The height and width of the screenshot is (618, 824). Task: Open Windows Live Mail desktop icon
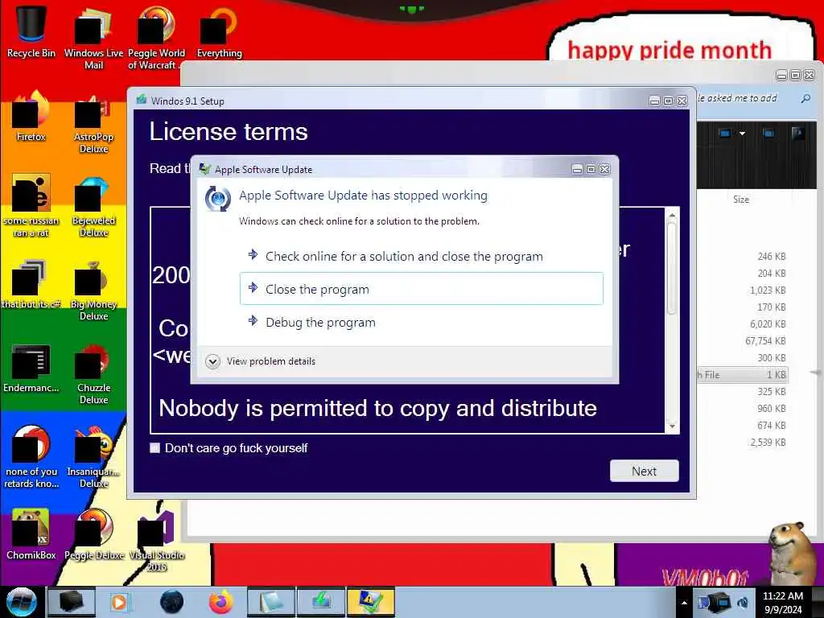(x=93, y=37)
